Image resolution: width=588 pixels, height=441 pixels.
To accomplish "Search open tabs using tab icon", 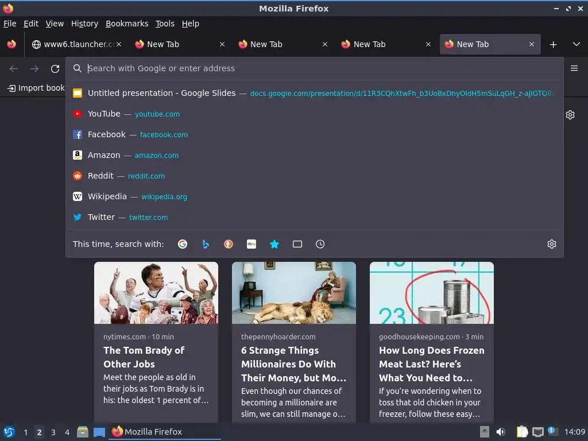I will pyautogui.click(x=297, y=244).
